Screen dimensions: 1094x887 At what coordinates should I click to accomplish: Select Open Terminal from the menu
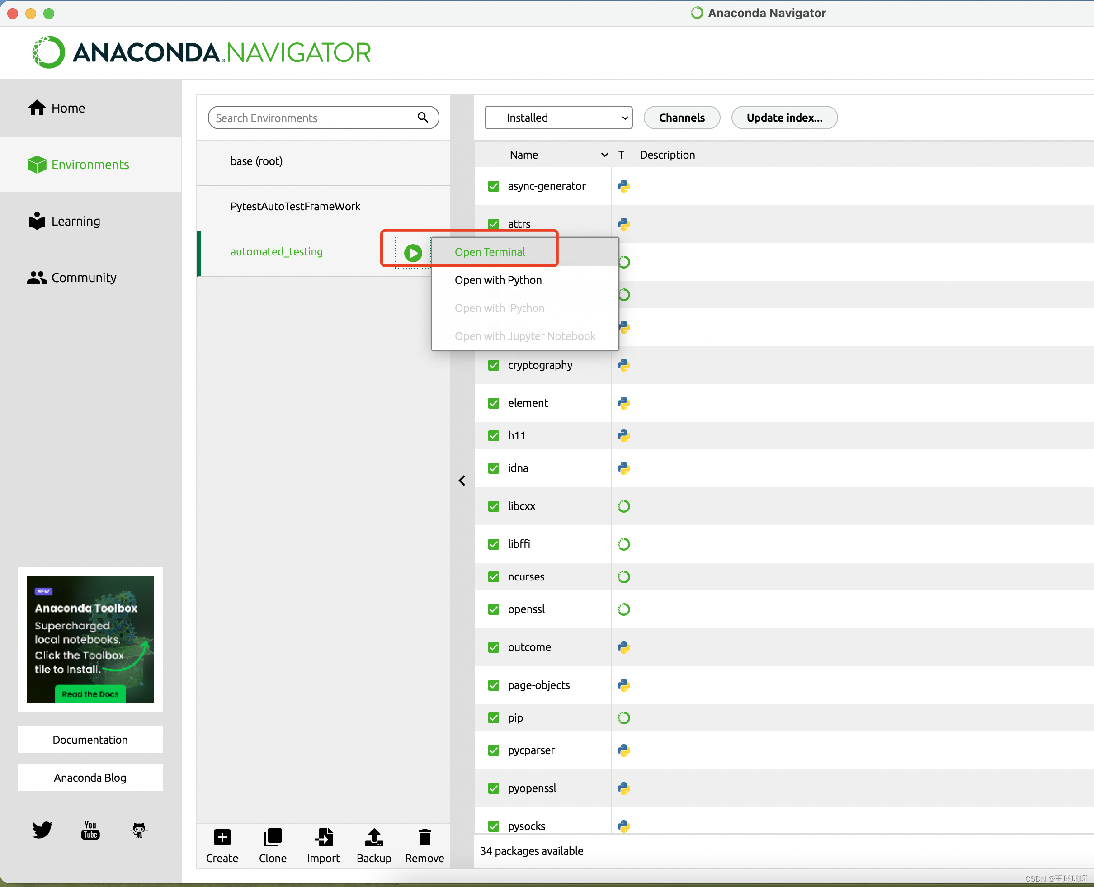pyautogui.click(x=490, y=252)
